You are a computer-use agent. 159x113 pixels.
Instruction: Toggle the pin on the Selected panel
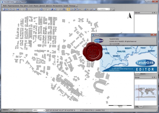click(154, 13)
